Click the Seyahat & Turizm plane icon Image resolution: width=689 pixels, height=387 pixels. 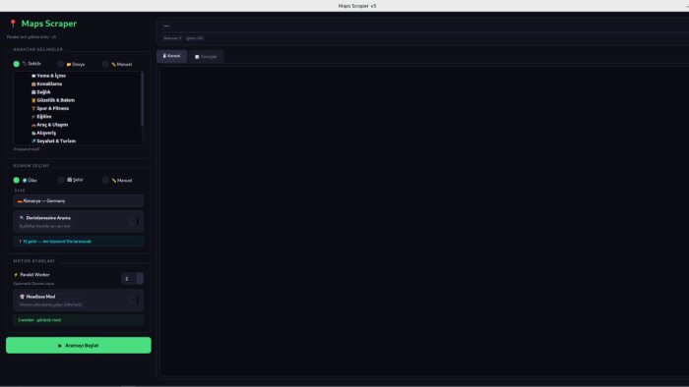click(33, 141)
